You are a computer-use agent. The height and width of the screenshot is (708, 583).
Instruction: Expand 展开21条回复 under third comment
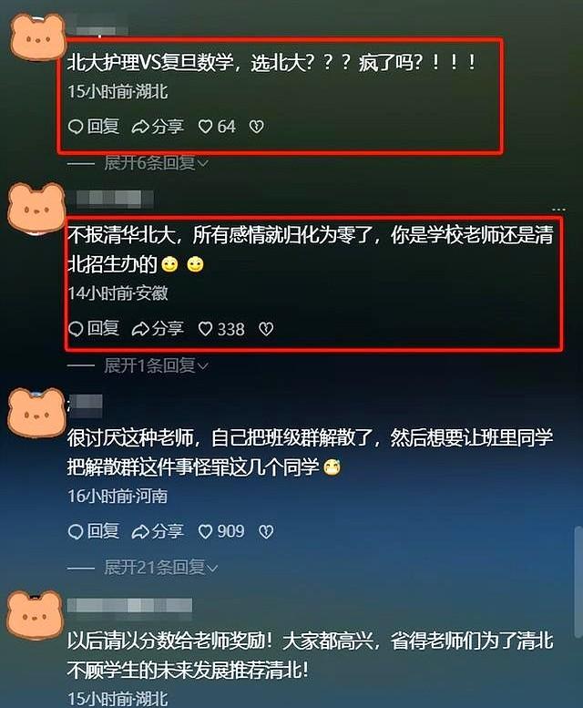[x=161, y=568]
